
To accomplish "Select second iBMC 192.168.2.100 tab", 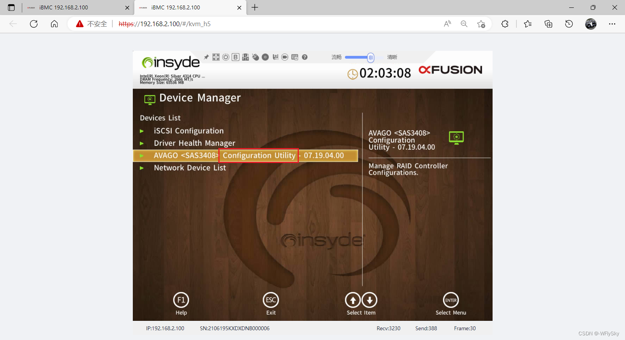I will coord(190,7).
